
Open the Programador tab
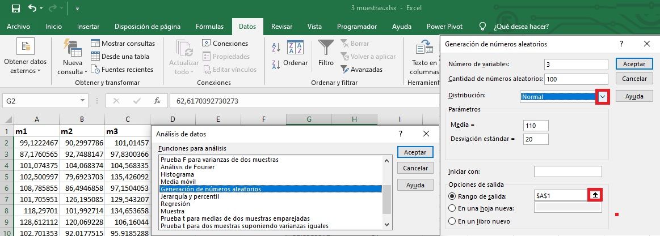coord(357,27)
